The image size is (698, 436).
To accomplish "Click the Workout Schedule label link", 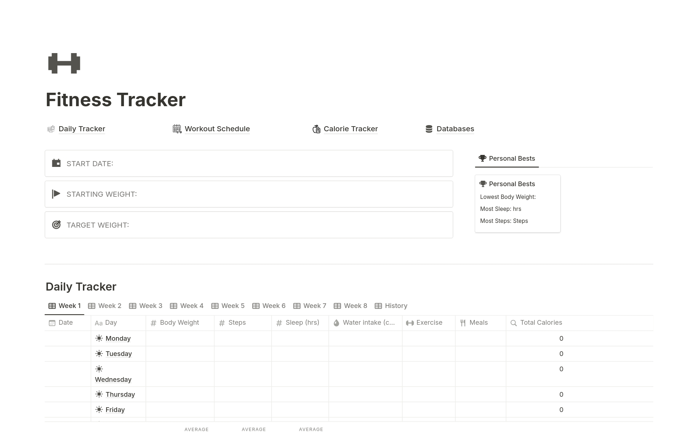I will click(x=217, y=129).
